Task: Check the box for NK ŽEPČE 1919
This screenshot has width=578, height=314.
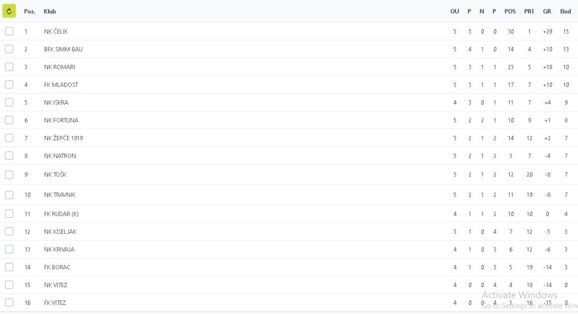Action: (x=9, y=138)
